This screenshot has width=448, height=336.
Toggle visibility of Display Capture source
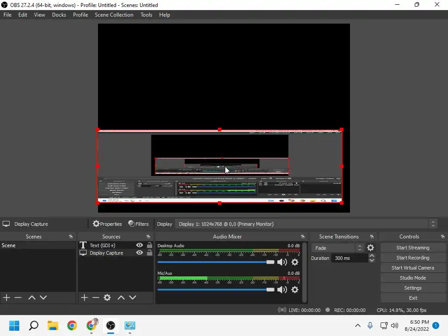click(140, 252)
